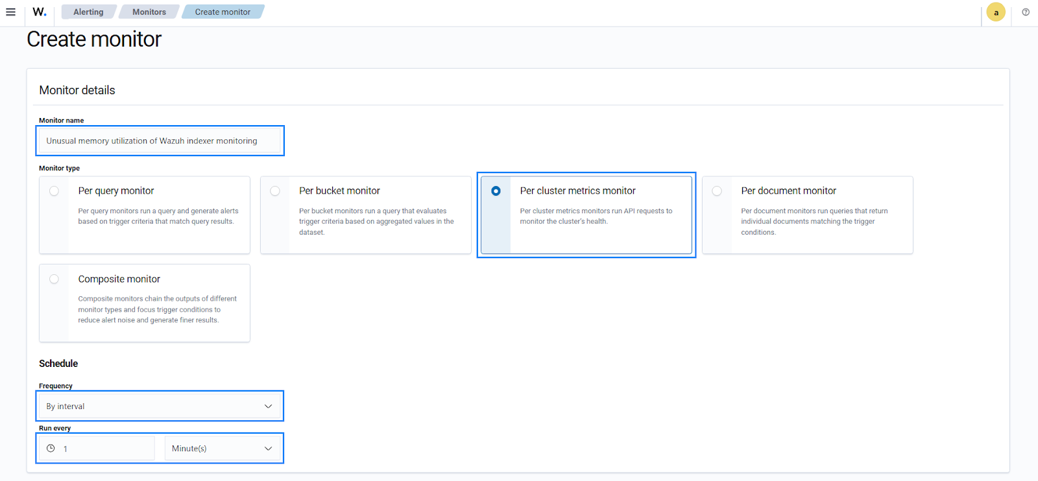Screen dimensions: 1038x481
Task: Click the Monitor name label
Action: click(x=61, y=120)
